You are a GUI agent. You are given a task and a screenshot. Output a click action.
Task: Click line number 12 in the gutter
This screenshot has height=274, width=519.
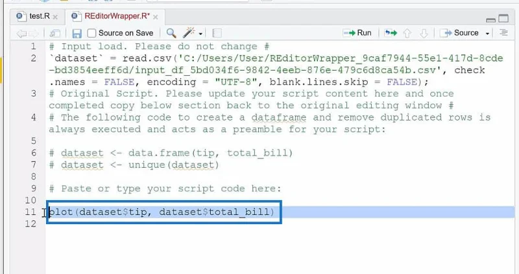tap(30, 223)
